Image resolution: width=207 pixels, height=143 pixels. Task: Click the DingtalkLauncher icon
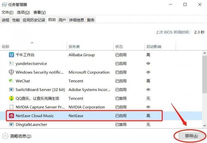(x=11, y=124)
